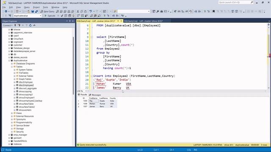The width and height of the screenshot is (271, 152).
Task: Click the Execute button
Action: click(x=50, y=16)
